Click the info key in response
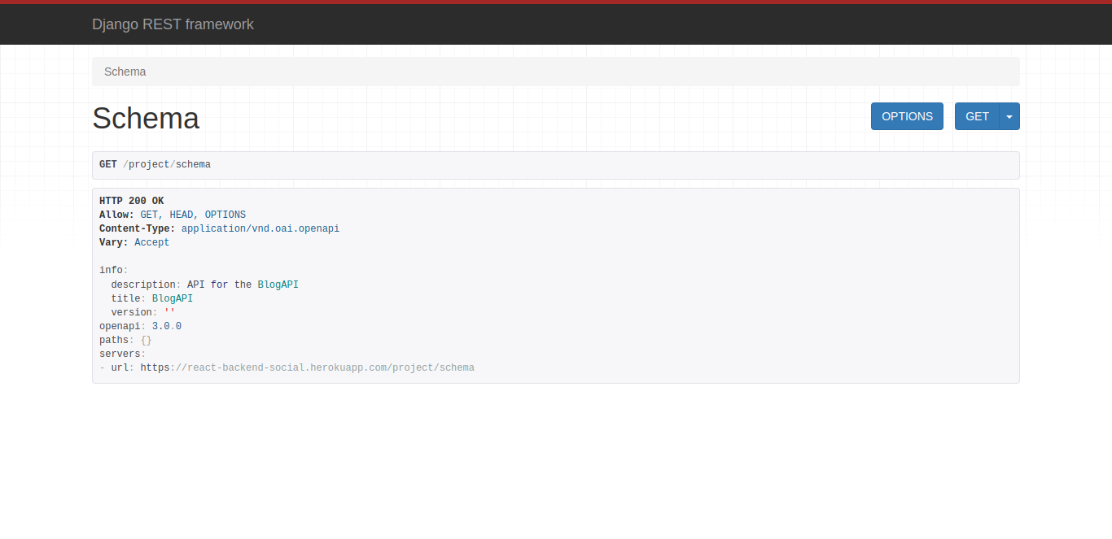This screenshot has width=1112, height=539. (x=112, y=270)
